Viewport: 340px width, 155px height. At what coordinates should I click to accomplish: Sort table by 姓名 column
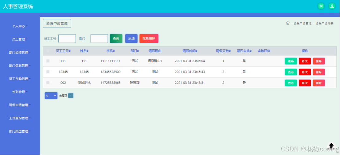pos(84,51)
